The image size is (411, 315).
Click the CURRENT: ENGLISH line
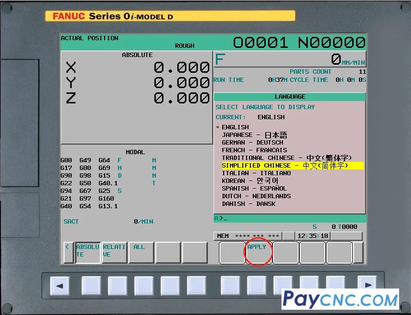click(250, 117)
